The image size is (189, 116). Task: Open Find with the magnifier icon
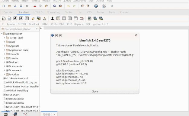pyautogui.click(x=54, y=6)
